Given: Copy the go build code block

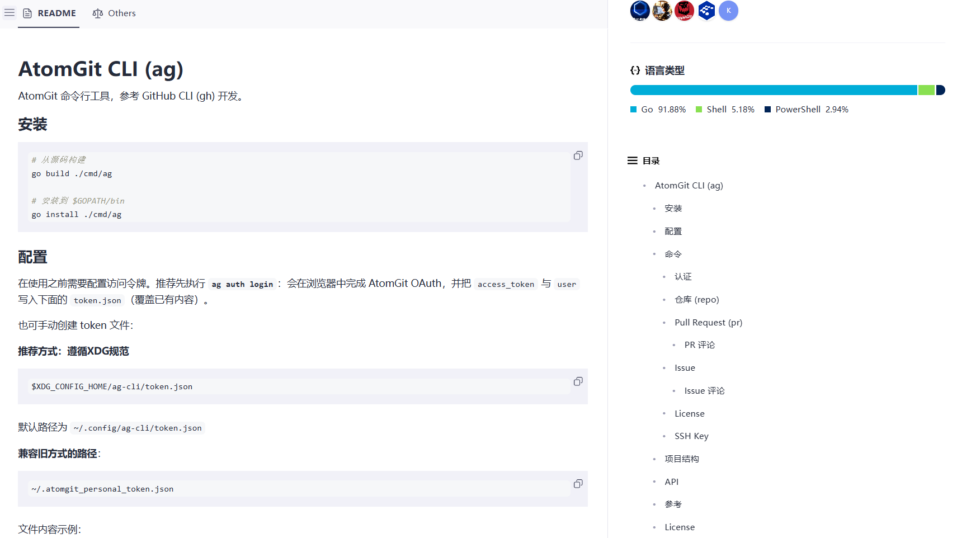Looking at the screenshot, I should click(578, 155).
